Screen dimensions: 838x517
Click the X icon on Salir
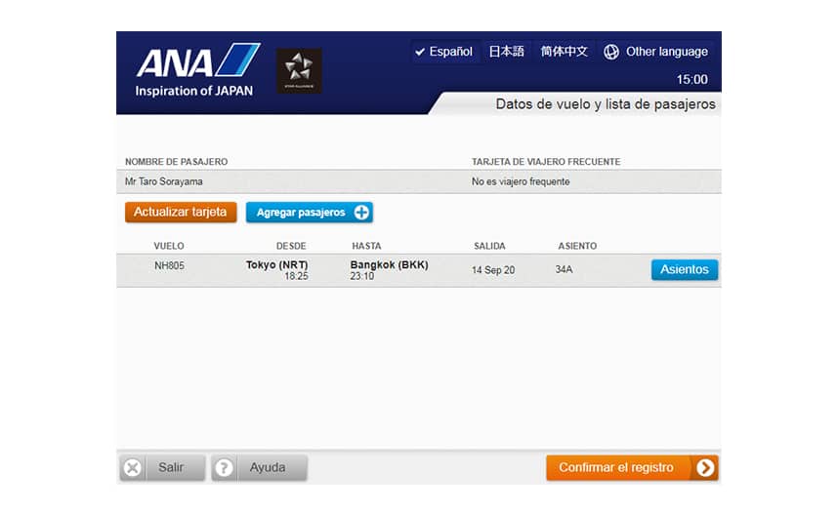tap(134, 468)
